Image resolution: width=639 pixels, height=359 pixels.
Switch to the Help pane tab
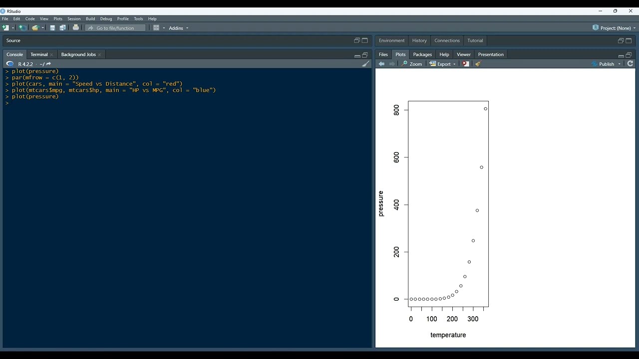click(444, 54)
